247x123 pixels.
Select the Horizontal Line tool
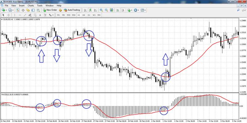click(x=20, y=15)
